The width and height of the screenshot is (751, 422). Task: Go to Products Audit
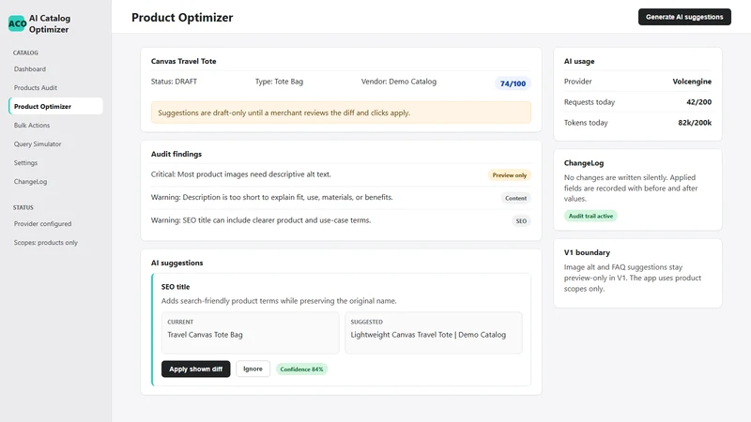click(x=36, y=87)
